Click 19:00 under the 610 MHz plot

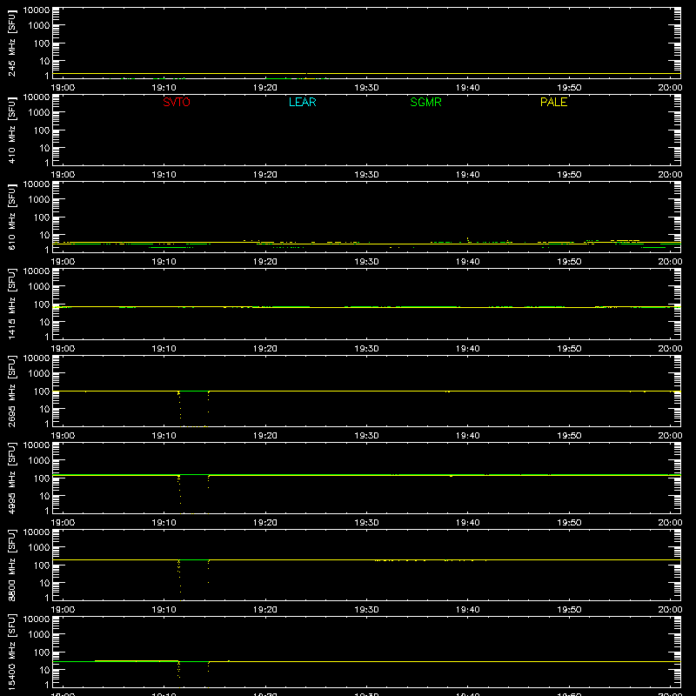click(x=63, y=262)
